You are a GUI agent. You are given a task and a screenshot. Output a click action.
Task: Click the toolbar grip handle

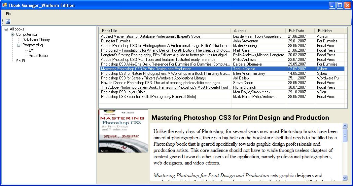pos(3,22)
